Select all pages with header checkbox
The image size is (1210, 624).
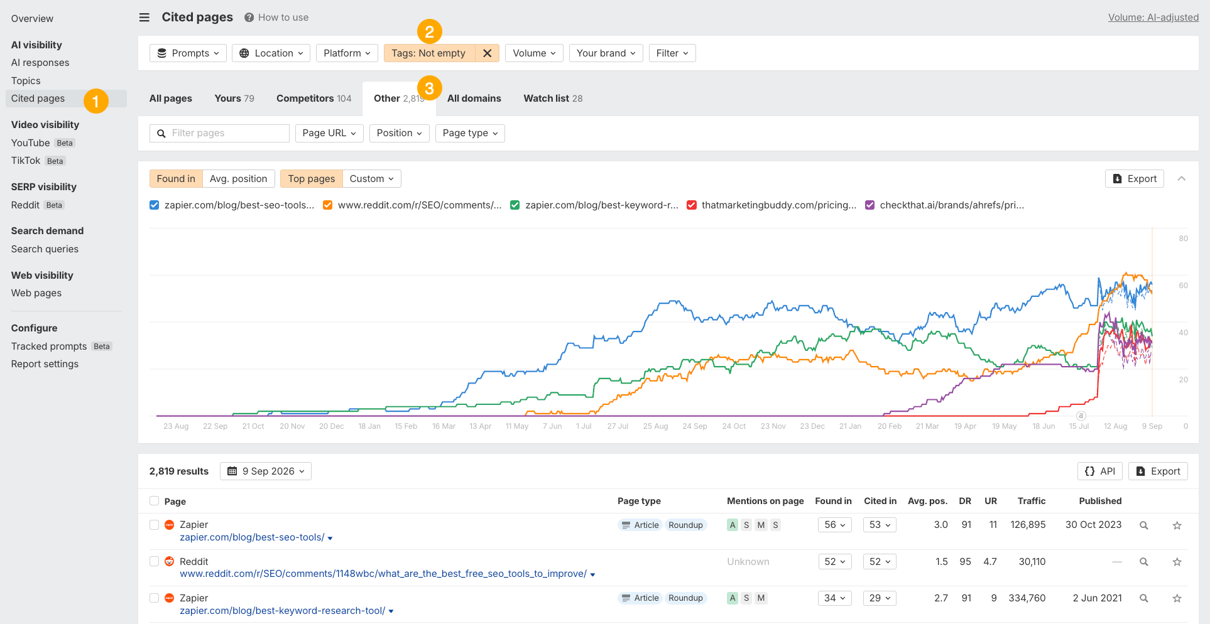coord(155,501)
